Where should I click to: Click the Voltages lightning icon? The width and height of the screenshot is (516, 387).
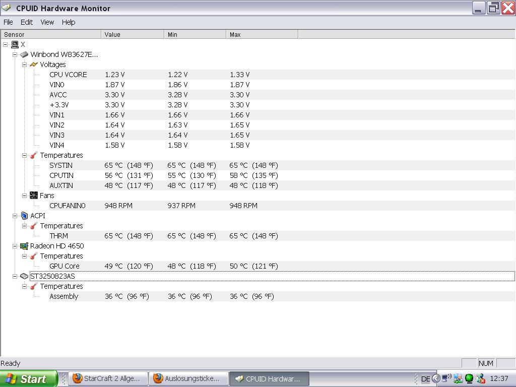coord(34,64)
